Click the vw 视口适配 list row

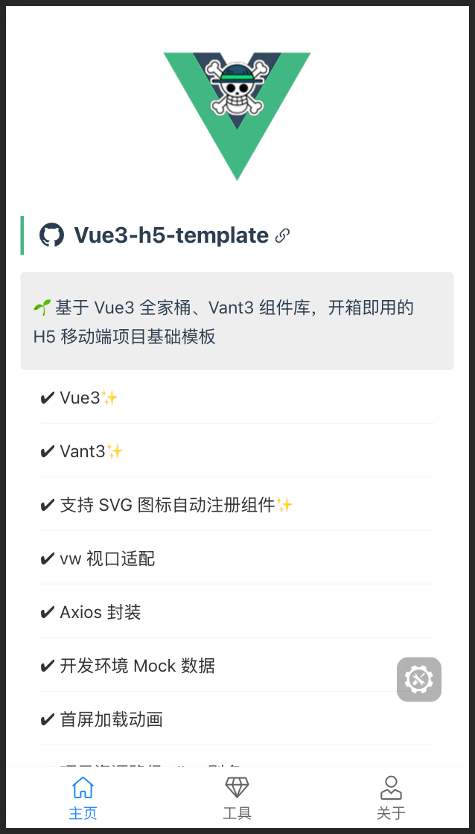point(238,558)
